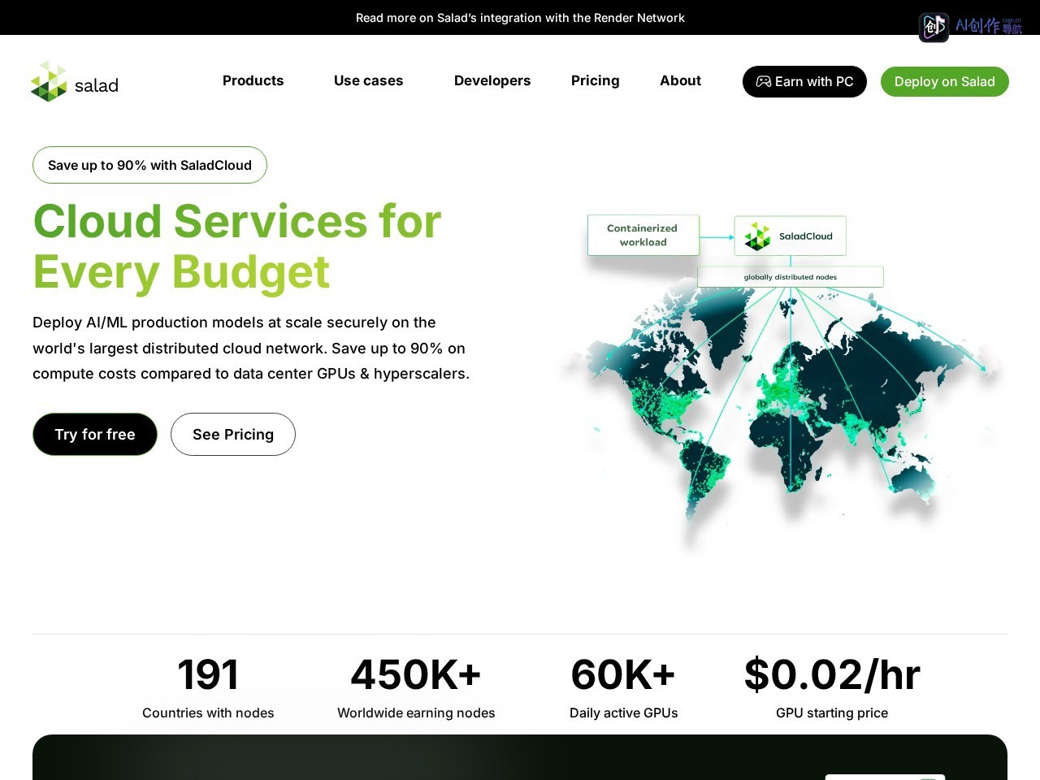Open the Products menu
The image size is (1040, 780).
pos(253,80)
